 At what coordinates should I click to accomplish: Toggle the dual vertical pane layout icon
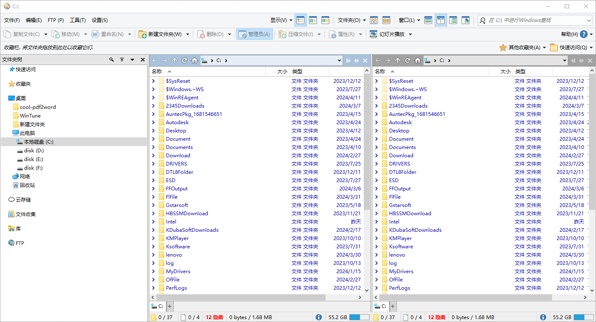click(x=441, y=20)
